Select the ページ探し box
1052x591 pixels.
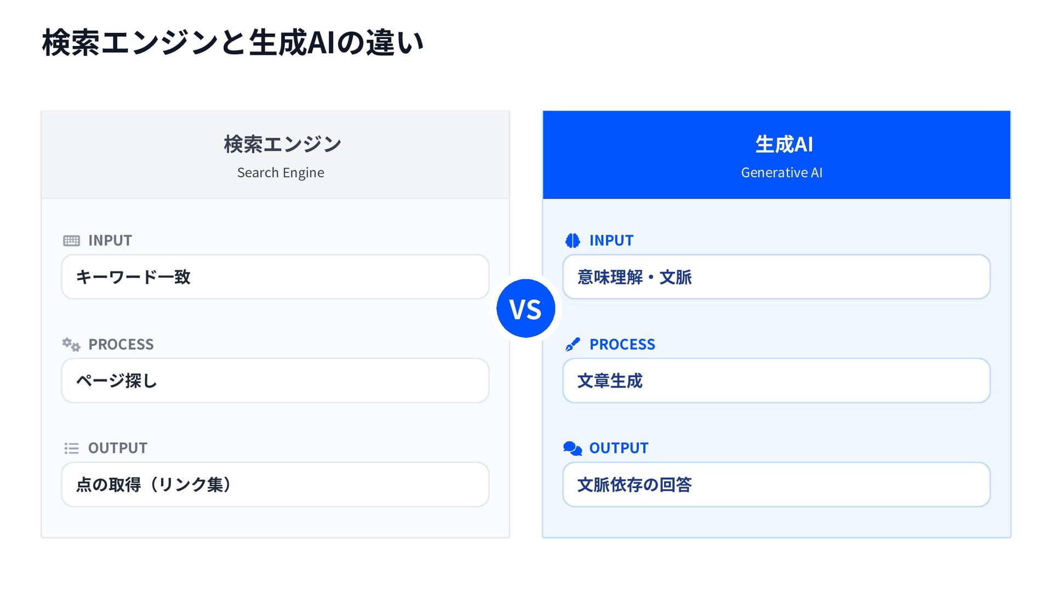275,381
